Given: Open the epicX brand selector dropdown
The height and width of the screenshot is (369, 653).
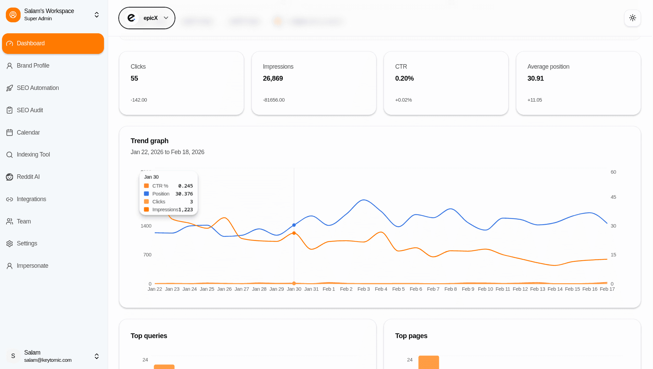Looking at the screenshot, I should click(x=147, y=18).
